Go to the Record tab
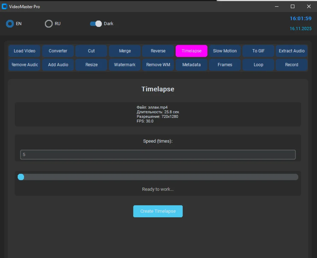317x258 pixels. pos(292,65)
